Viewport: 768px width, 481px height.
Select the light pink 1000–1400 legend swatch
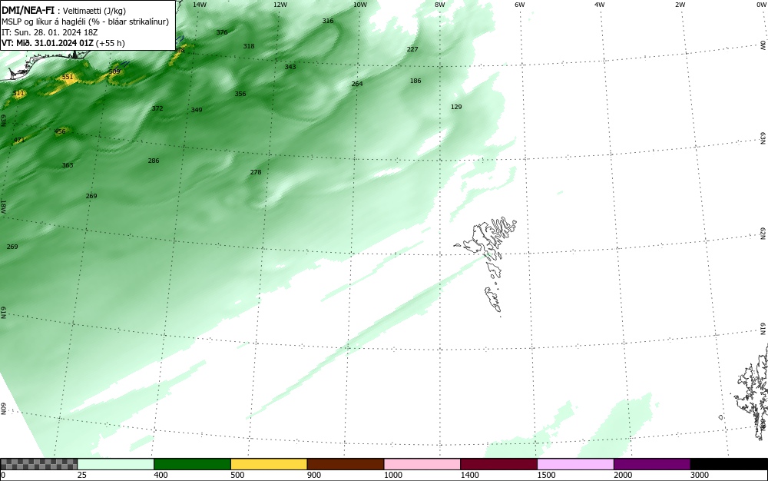pos(422,464)
